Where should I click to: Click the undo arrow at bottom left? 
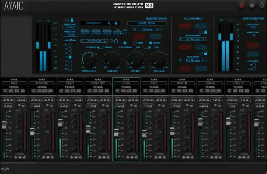pos(2,169)
